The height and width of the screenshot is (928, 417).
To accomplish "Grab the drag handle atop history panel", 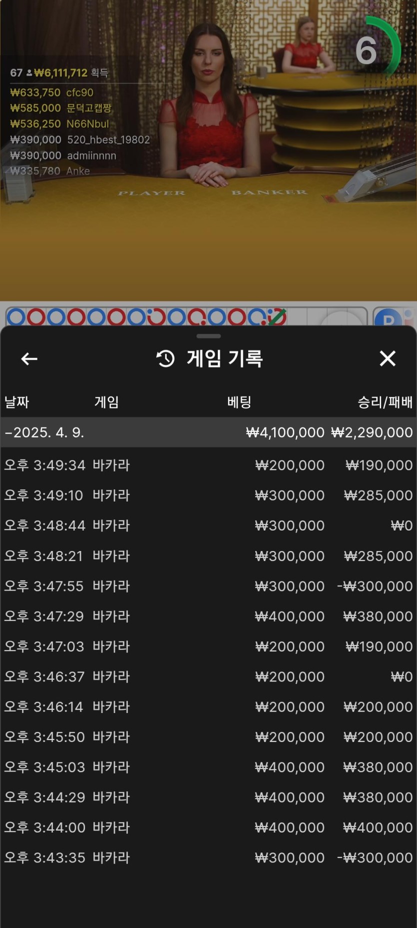I will [208, 336].
